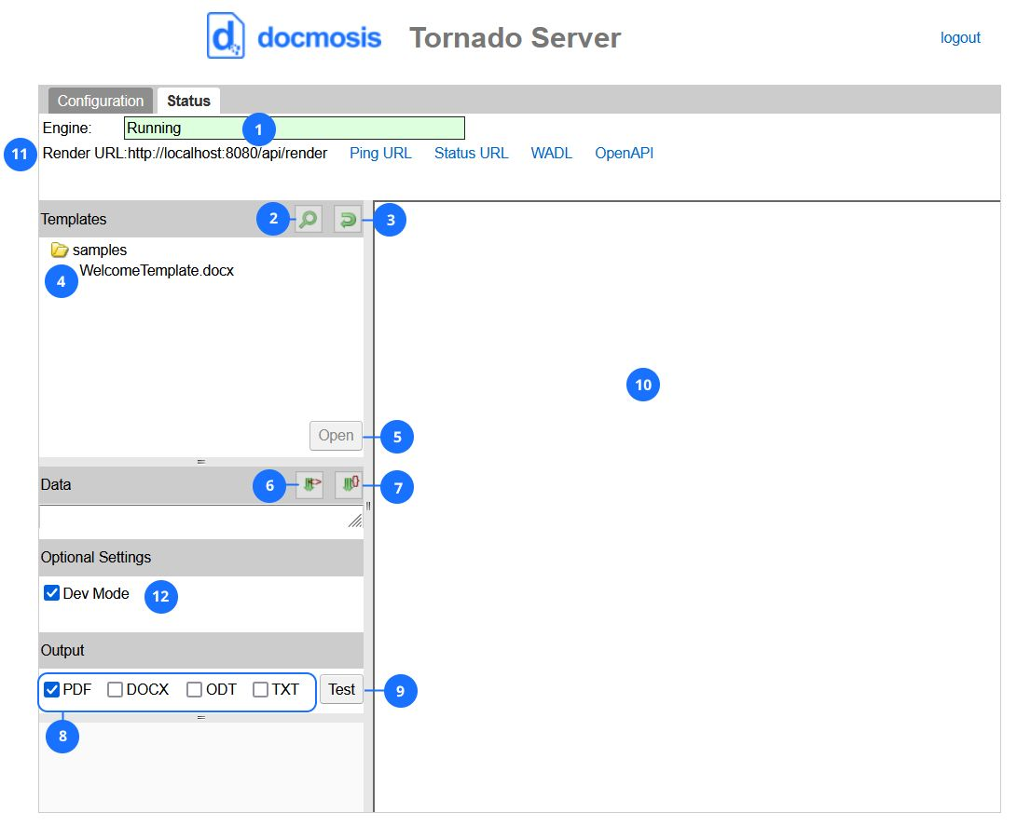Click the Output section header
Viewport: 1017px width, 826px height.
(201, 650)
